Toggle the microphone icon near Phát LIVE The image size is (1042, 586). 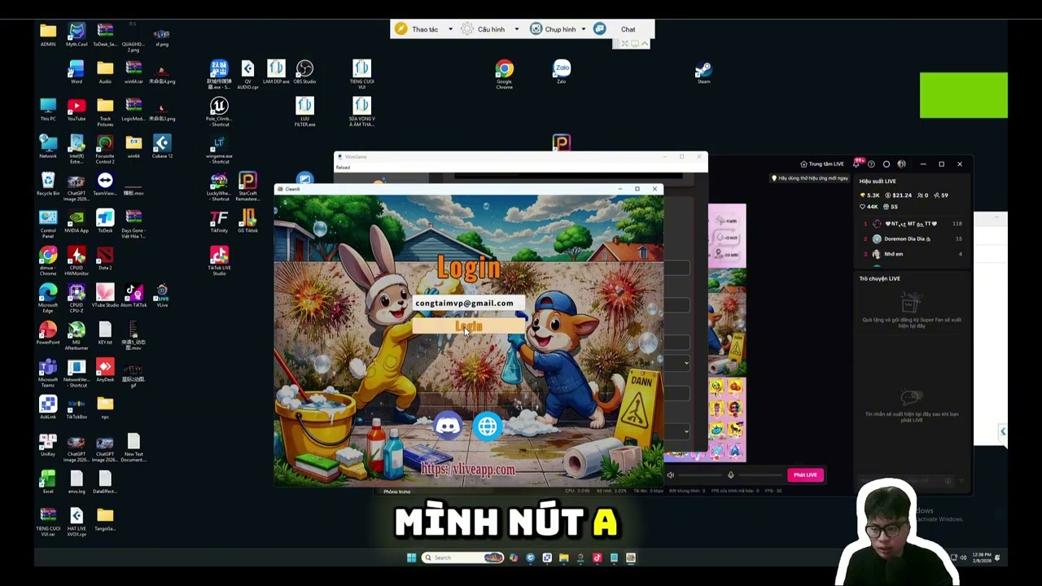coord(730,475)
